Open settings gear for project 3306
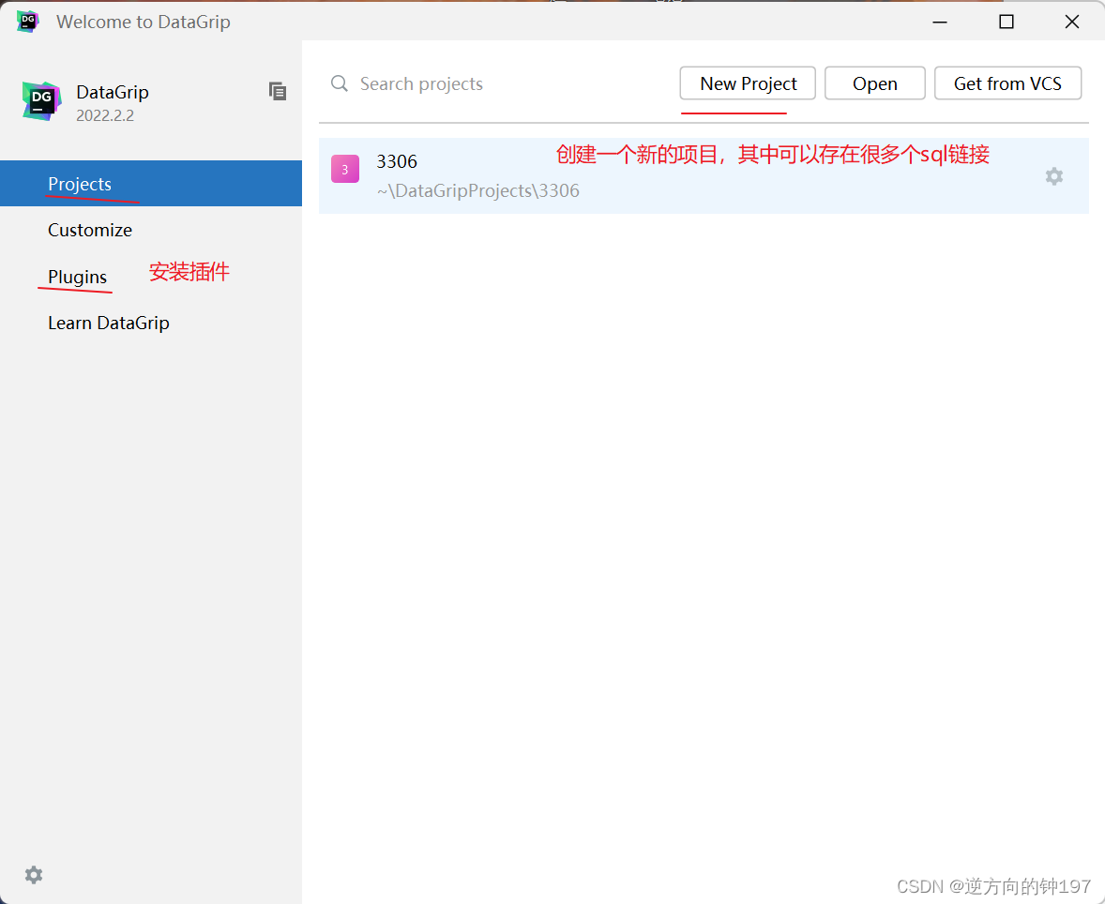Viewport: 1105px width, 904px height. [1053, 176]
